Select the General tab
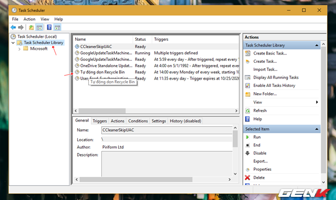Viewport: 336px width, 200px height. tap(82, 120)
